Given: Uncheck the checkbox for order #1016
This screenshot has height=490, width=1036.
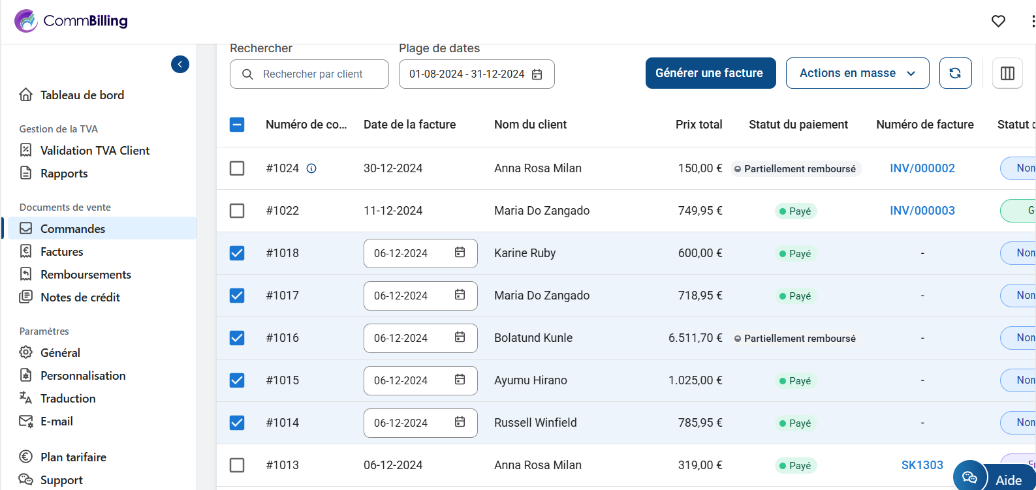Looking at the screenshot, I should tap(237, 338).
